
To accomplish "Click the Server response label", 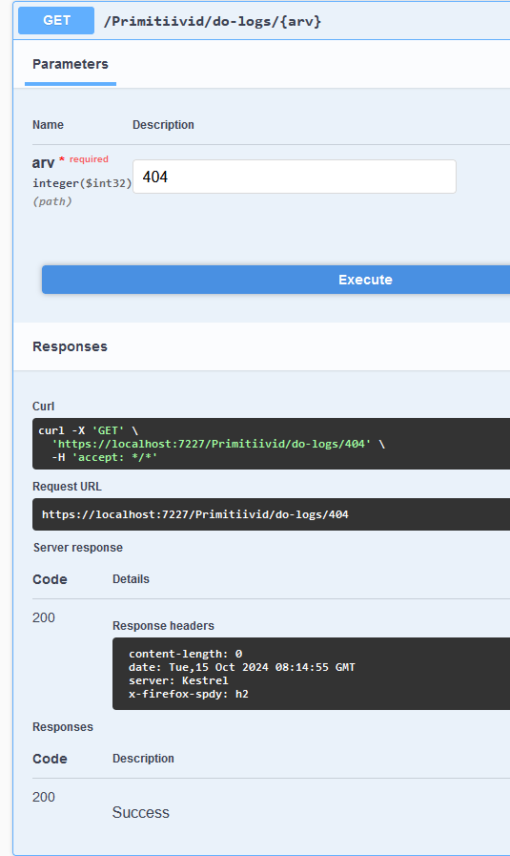I will pyautogui.click(x=78, y=548).
